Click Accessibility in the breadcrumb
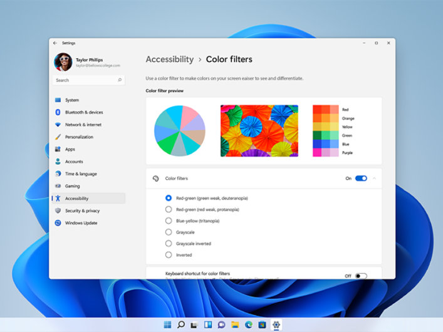Viewport: 443px width, 332px height. point(169,60)
